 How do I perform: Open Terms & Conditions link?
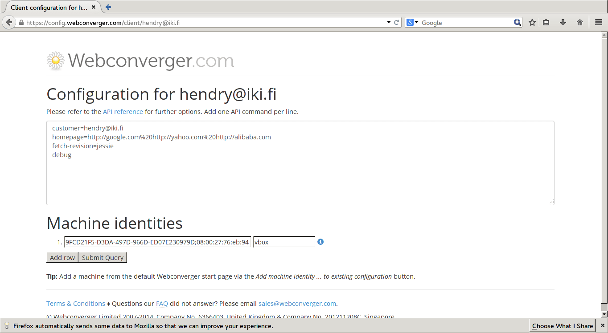(76, 304)
